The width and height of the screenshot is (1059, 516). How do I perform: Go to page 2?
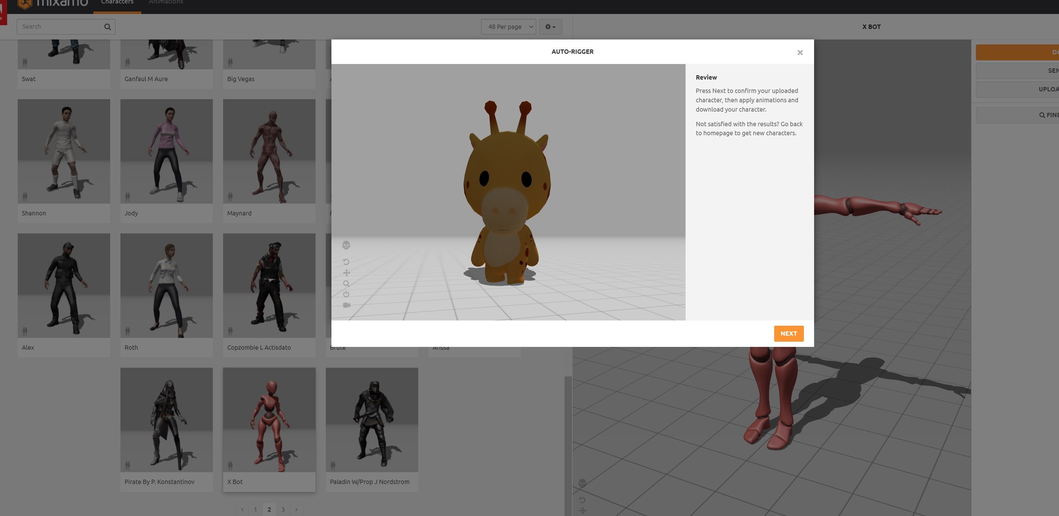(269, 509)
